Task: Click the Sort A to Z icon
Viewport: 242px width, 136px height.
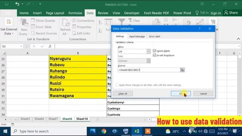Action: coord(100,23)
